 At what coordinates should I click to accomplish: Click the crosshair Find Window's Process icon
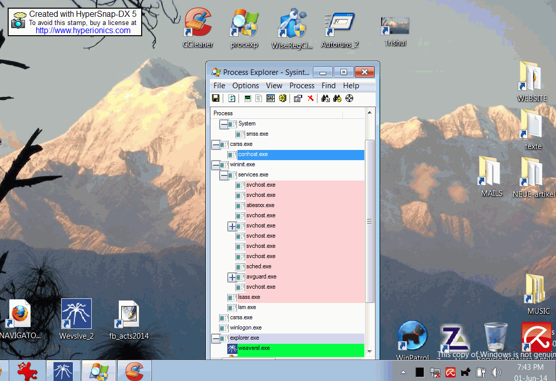[349, 98]
